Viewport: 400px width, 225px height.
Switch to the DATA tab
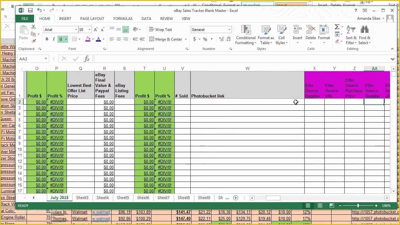coord(146,19)
